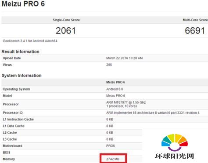Click the 1 processor, 10 cores text
The height and width of the screenshot is (163, 208).
tap(122, 106)
